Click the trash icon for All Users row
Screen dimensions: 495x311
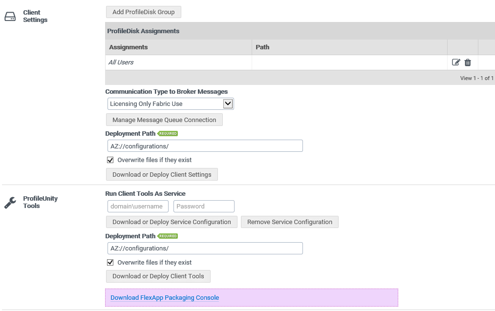click(x=468, y=62)
